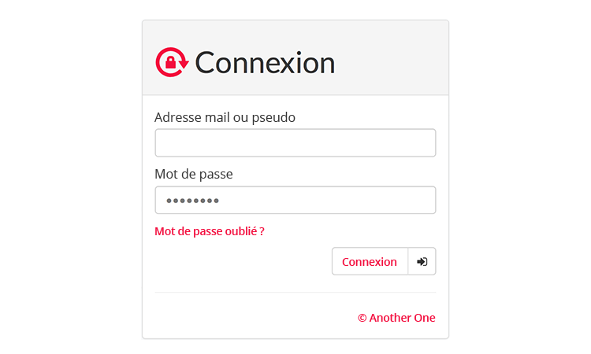Click the word One in the footer link
Image resolution: width=591 pixels, height=354 pixels.
pyautogui.click(x=425, y=318)
